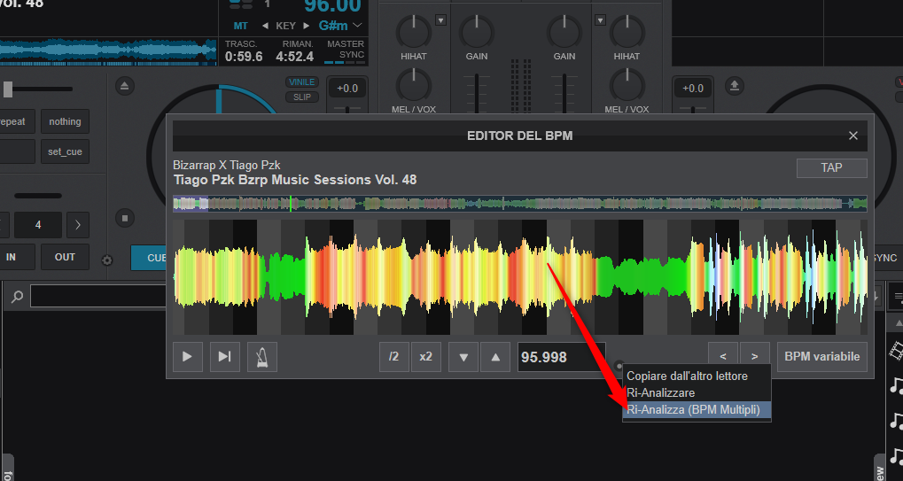Open the G#m key dropdown
Screen dimensions: 903x481
(x=340, y=26)
